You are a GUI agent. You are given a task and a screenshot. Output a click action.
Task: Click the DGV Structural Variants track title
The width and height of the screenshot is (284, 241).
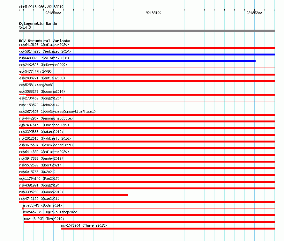[x=45, y=41]
